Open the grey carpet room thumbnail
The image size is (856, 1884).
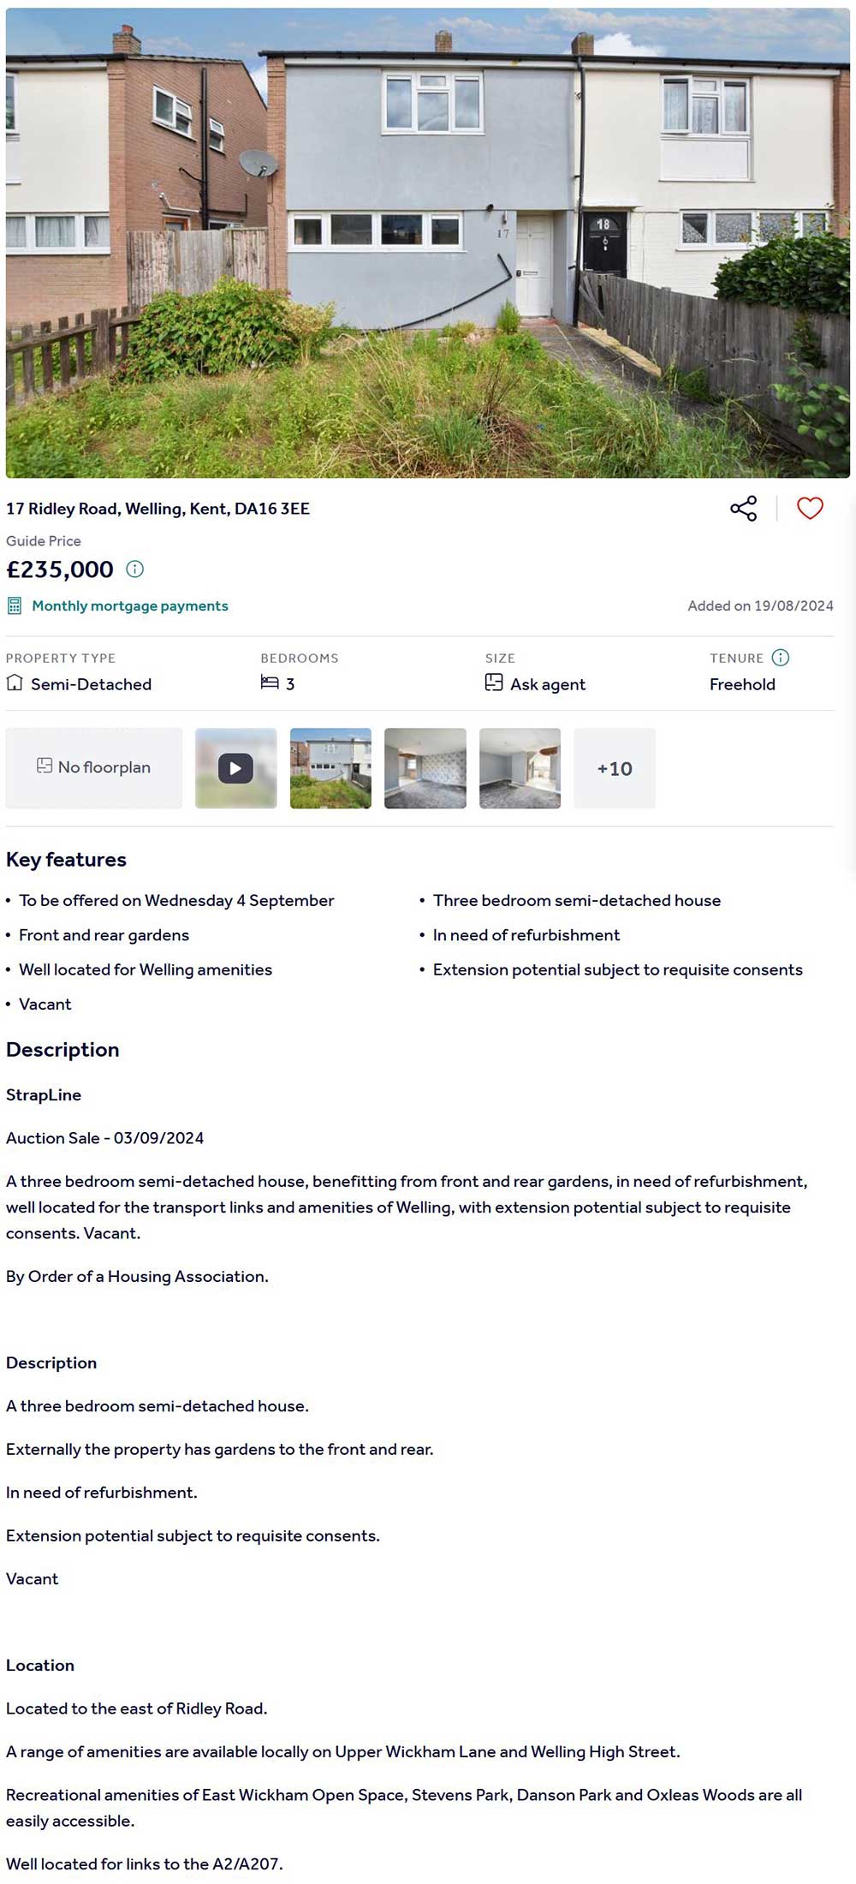[x=520, y=768]
